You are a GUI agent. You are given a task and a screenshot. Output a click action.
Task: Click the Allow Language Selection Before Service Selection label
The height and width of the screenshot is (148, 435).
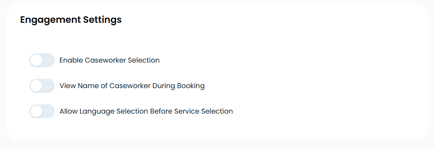pyautogui.click(x=146, y=111)
